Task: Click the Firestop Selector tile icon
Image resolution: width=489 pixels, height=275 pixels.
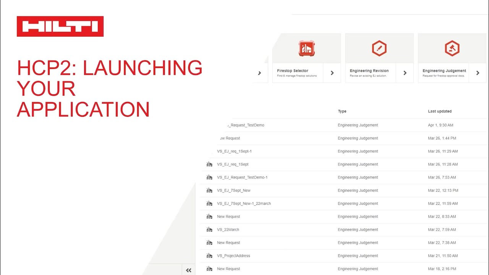Action: pos(306,49)
